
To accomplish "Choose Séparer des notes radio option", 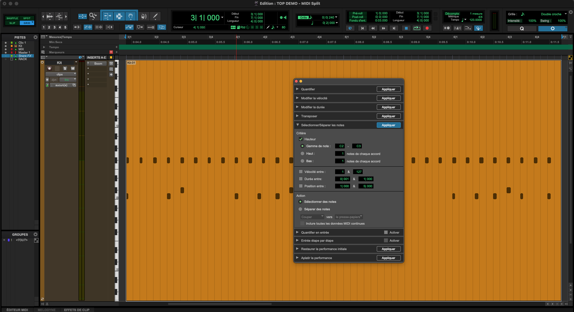I will click(300, 209).
